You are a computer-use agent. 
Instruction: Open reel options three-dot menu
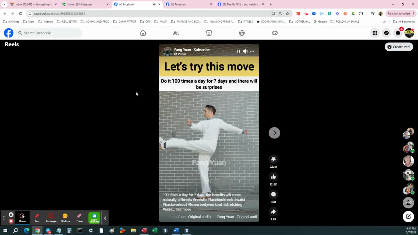(252, 51)
